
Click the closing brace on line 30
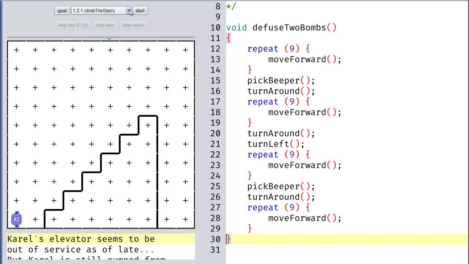click(x=229, y=239)
